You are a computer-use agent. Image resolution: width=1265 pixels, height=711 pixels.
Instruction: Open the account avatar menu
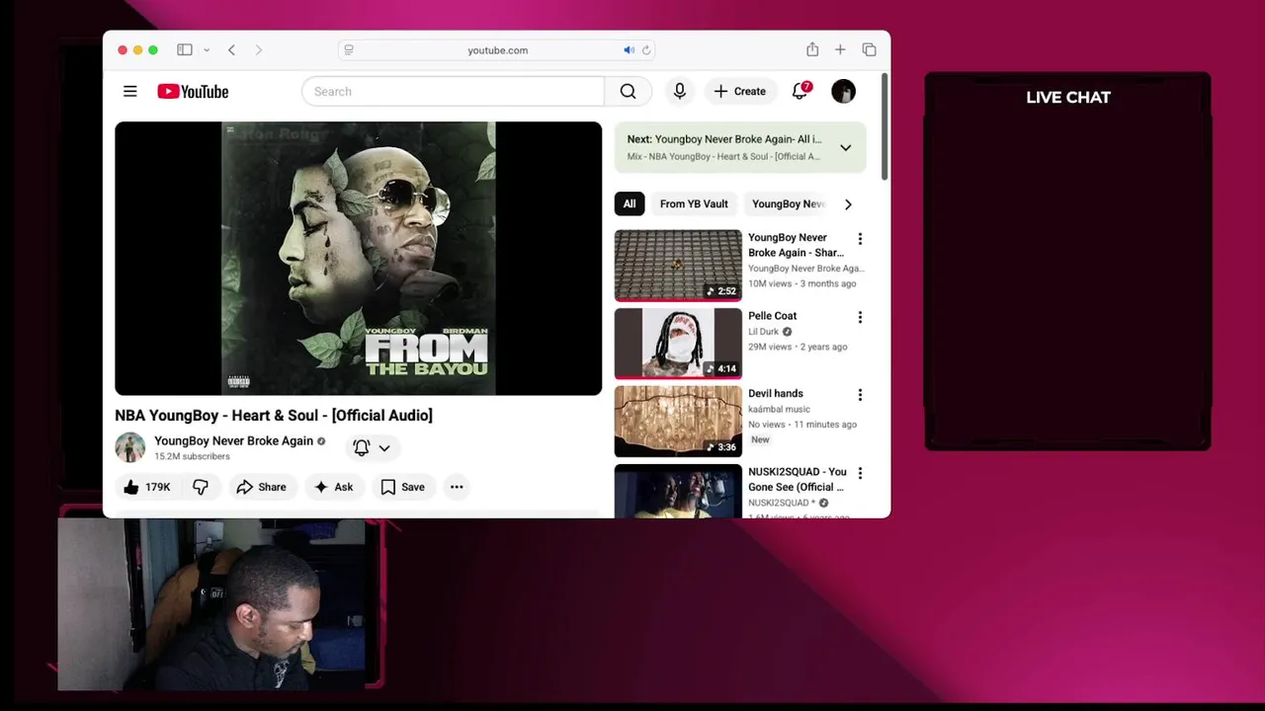click(843, 91)
